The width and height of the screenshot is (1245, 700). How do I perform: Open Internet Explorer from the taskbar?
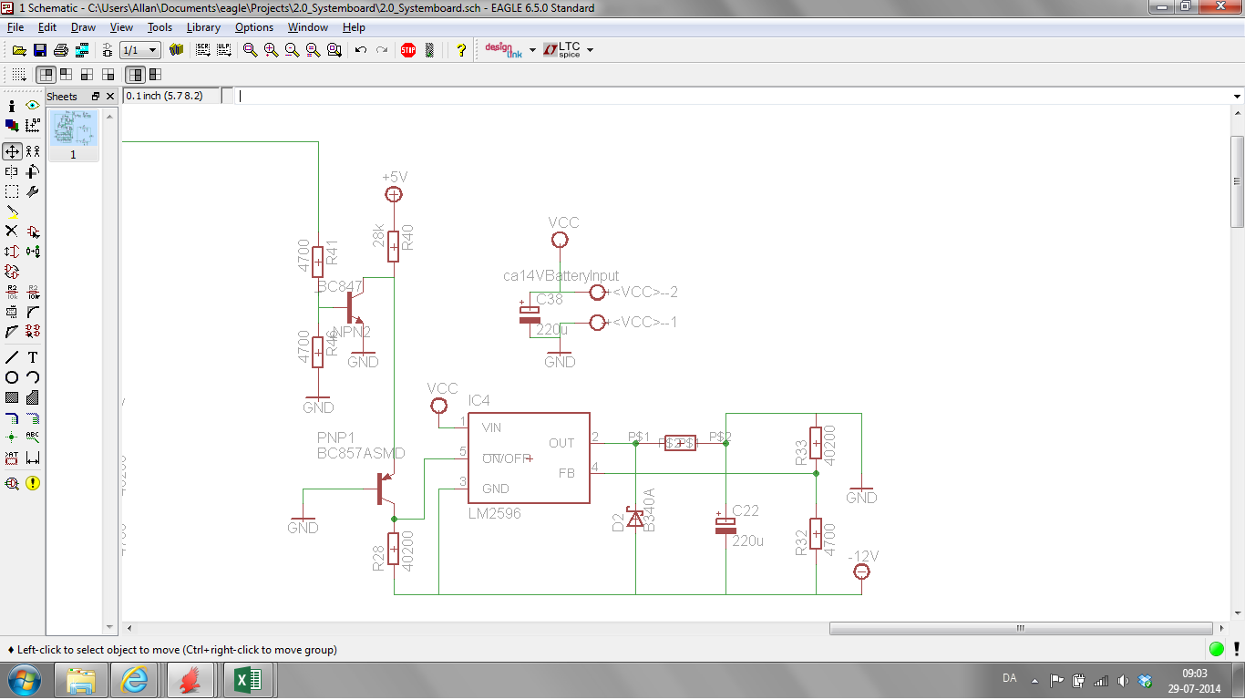(x=135, y=680)
